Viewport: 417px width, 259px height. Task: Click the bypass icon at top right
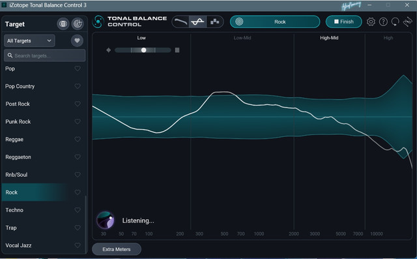point(407,22)
